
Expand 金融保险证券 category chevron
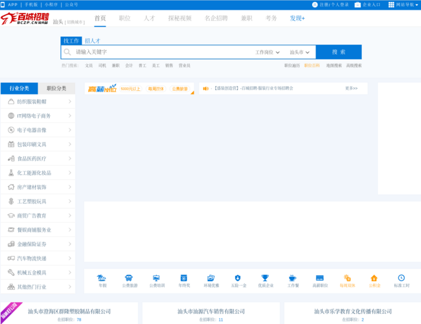[x=70, y=244]
